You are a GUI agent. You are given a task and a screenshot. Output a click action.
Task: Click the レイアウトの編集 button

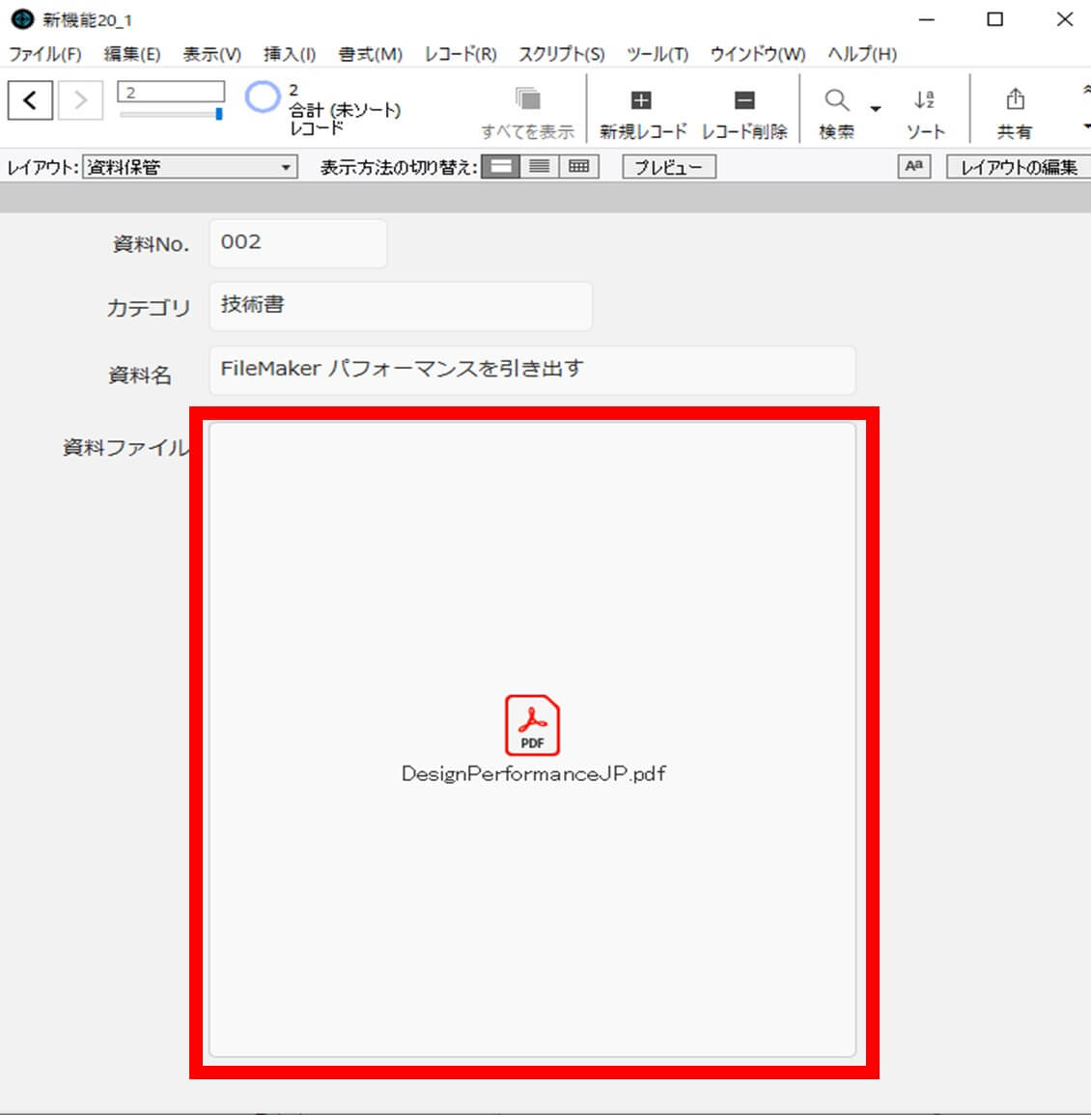pyautogui.click(x=1018, y=166)
